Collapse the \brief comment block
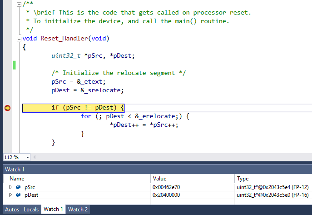 pos(18,4)
